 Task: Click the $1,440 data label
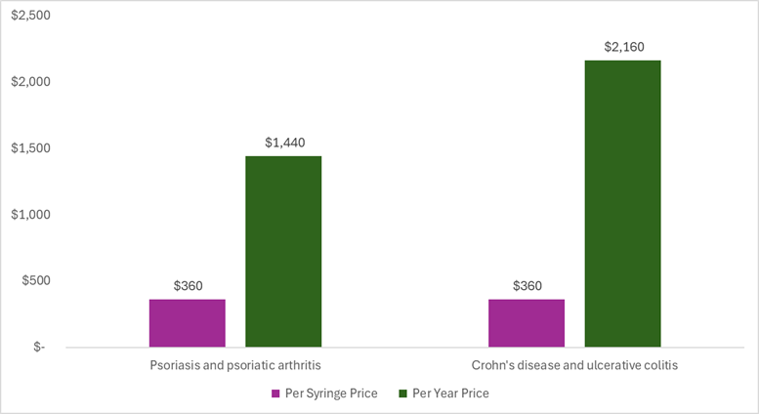pyautogui.click(x=284, y=143)
